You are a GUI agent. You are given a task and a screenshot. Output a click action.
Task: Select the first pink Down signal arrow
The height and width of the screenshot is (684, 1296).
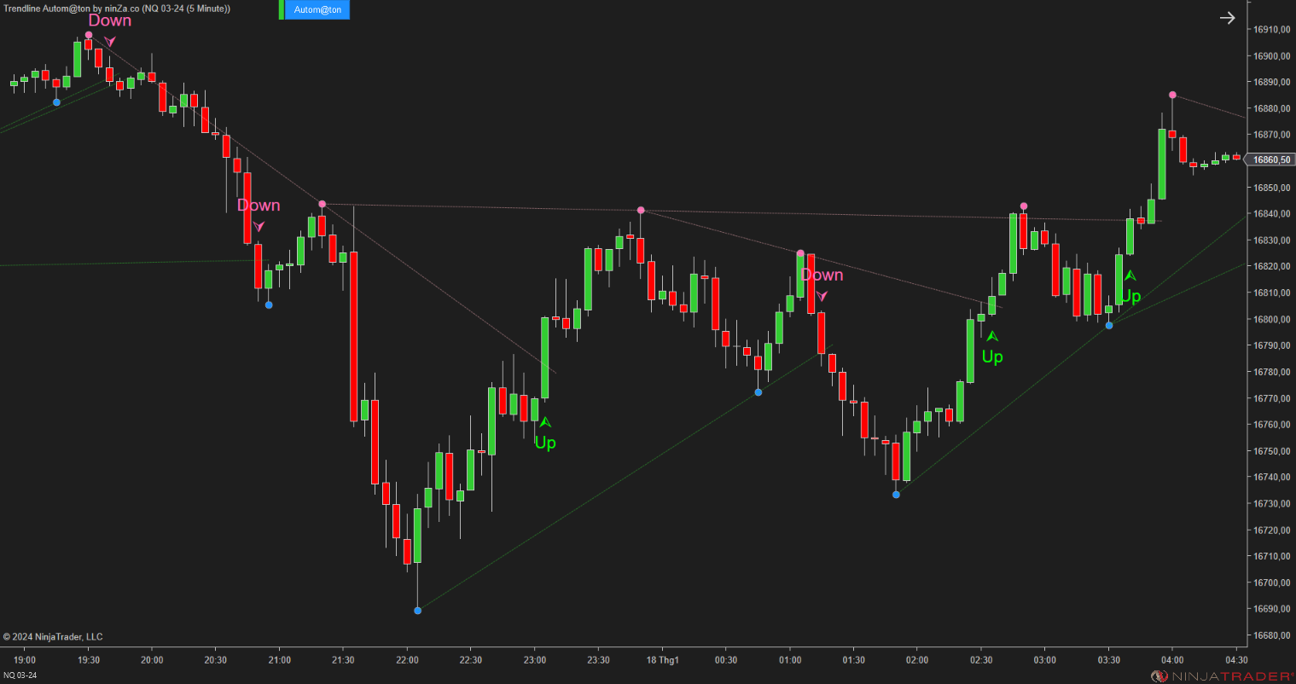tap(109, 40)
